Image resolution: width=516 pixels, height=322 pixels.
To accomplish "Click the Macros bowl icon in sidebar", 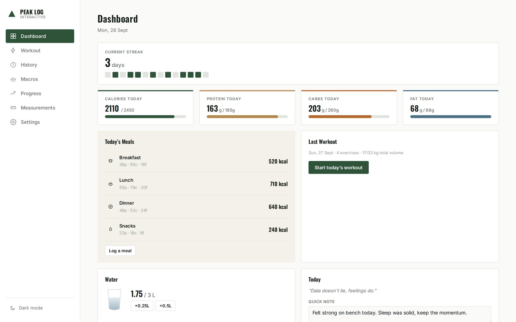I will point(13,79).
